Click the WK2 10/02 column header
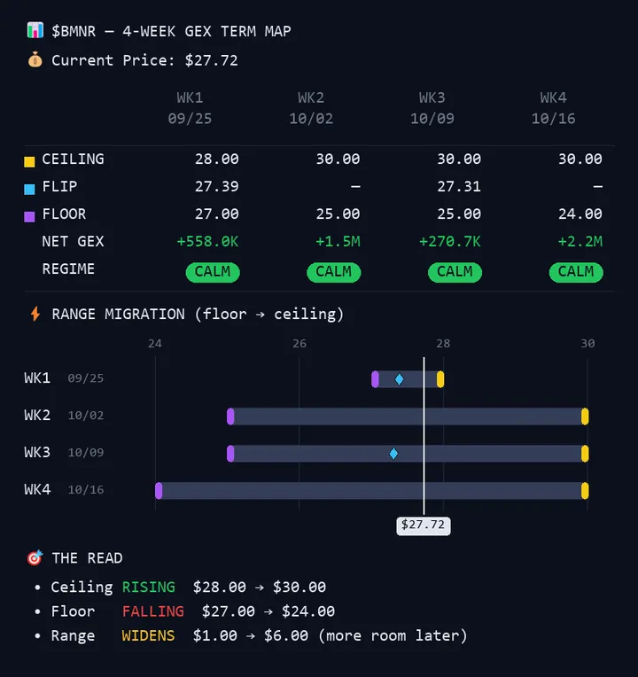Viewport: 638px width, 677px height. pos(311,108)
